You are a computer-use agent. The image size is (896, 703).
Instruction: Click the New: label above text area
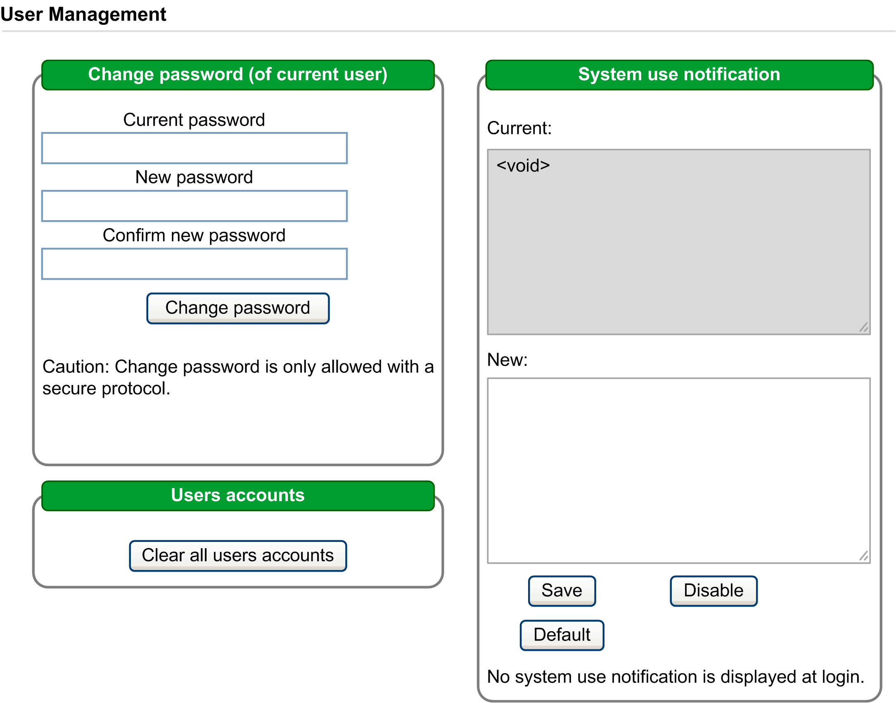click(x=507, y=360)
